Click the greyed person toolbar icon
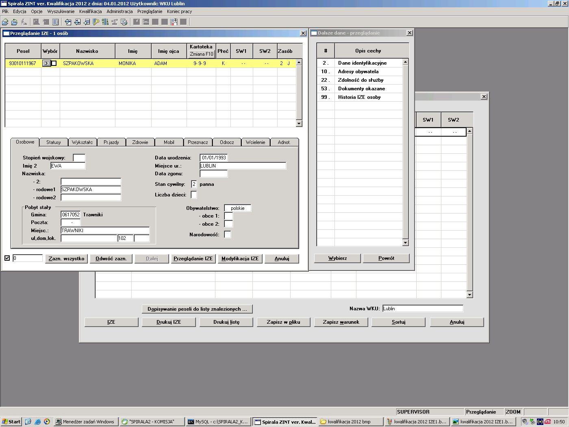569x427 pixels. [24, 22]
